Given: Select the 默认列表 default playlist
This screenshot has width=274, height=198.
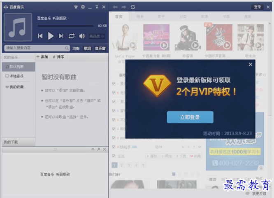Looking at the screenshot, I should 19,67.
